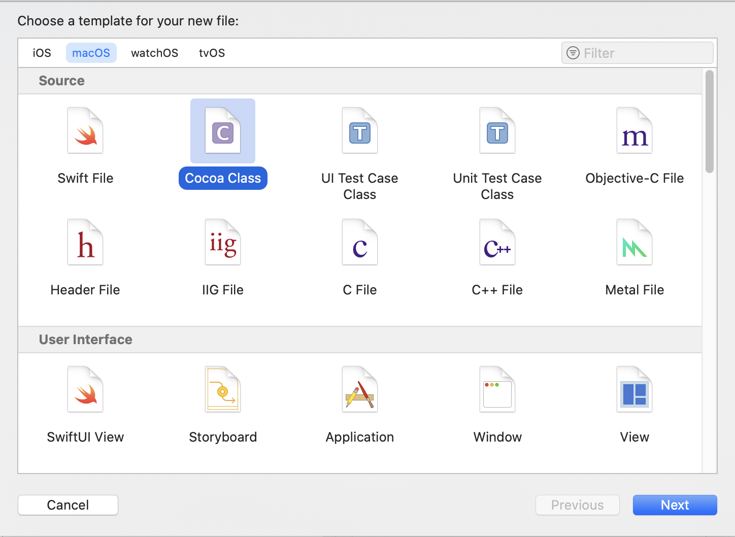Choose the Objective-C File template icon
The height and width of the screenshot is (537, 735).
pos(634,130)
